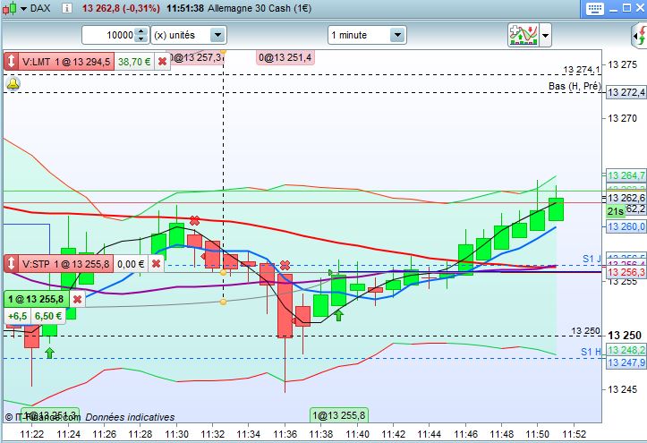The height and width of the screenshot is (443, 647).
Task: Expand the side panel arrow at right edge
Action: [640, 36]
